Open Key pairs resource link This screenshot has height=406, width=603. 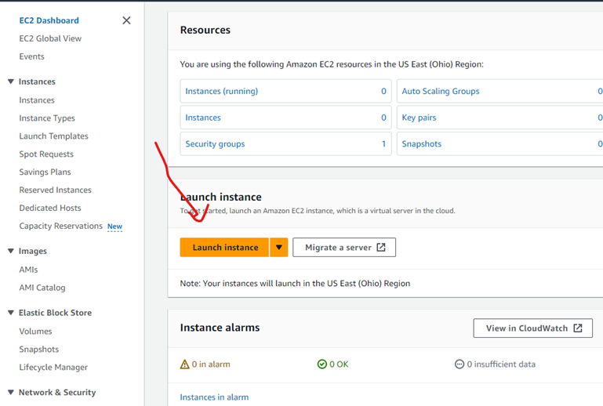click(x=419, y=118)
